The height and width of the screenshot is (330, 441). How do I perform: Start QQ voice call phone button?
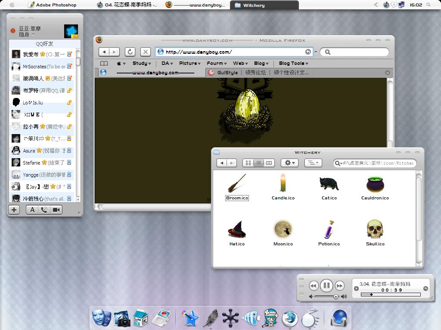44,210
